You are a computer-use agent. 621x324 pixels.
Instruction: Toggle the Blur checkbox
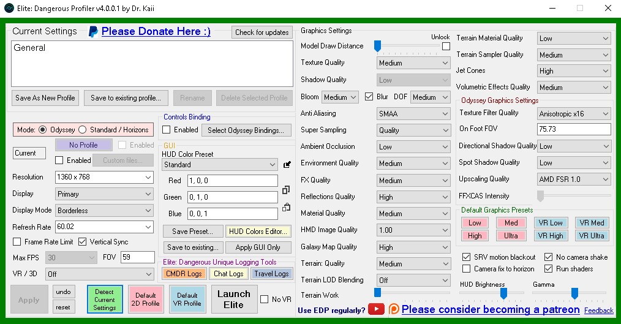coord(369,97)
